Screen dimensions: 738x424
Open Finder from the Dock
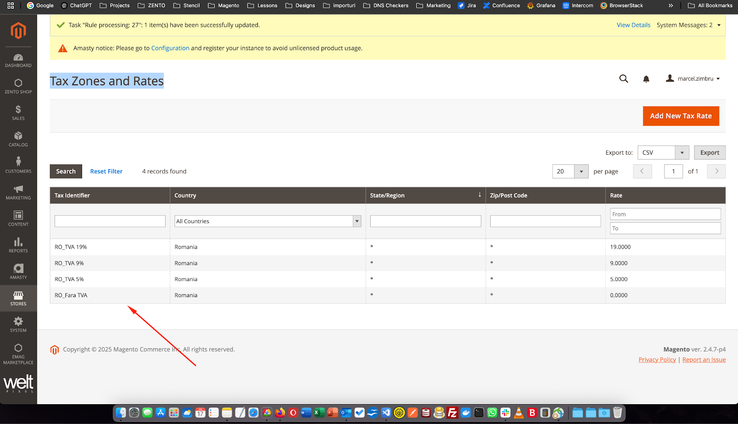121,412
